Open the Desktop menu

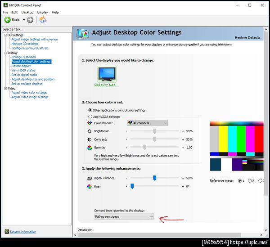tap(27, 12)
